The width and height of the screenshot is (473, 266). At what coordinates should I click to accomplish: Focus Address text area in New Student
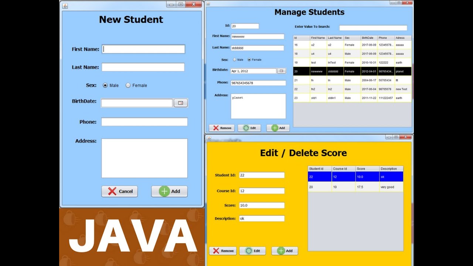(144, 158)
